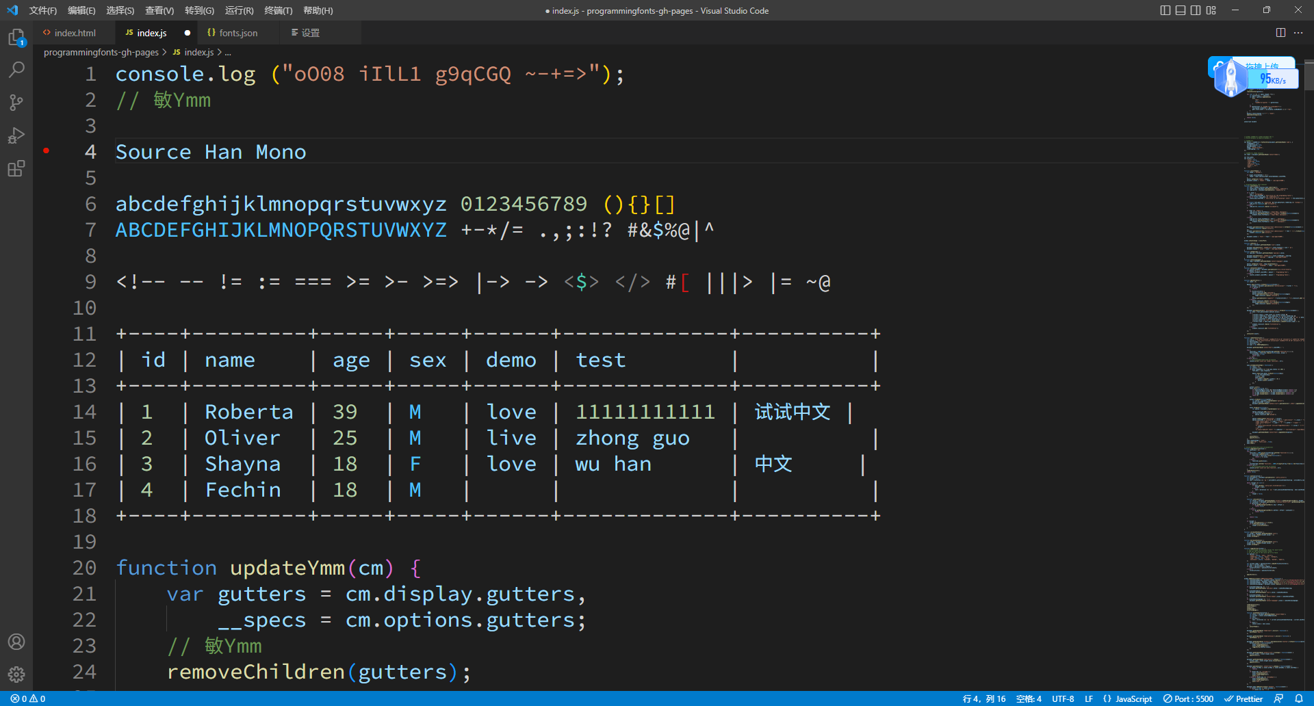The image size is (1314, 706).
Task: Open the 终端(T) menu
Action: 279,10
